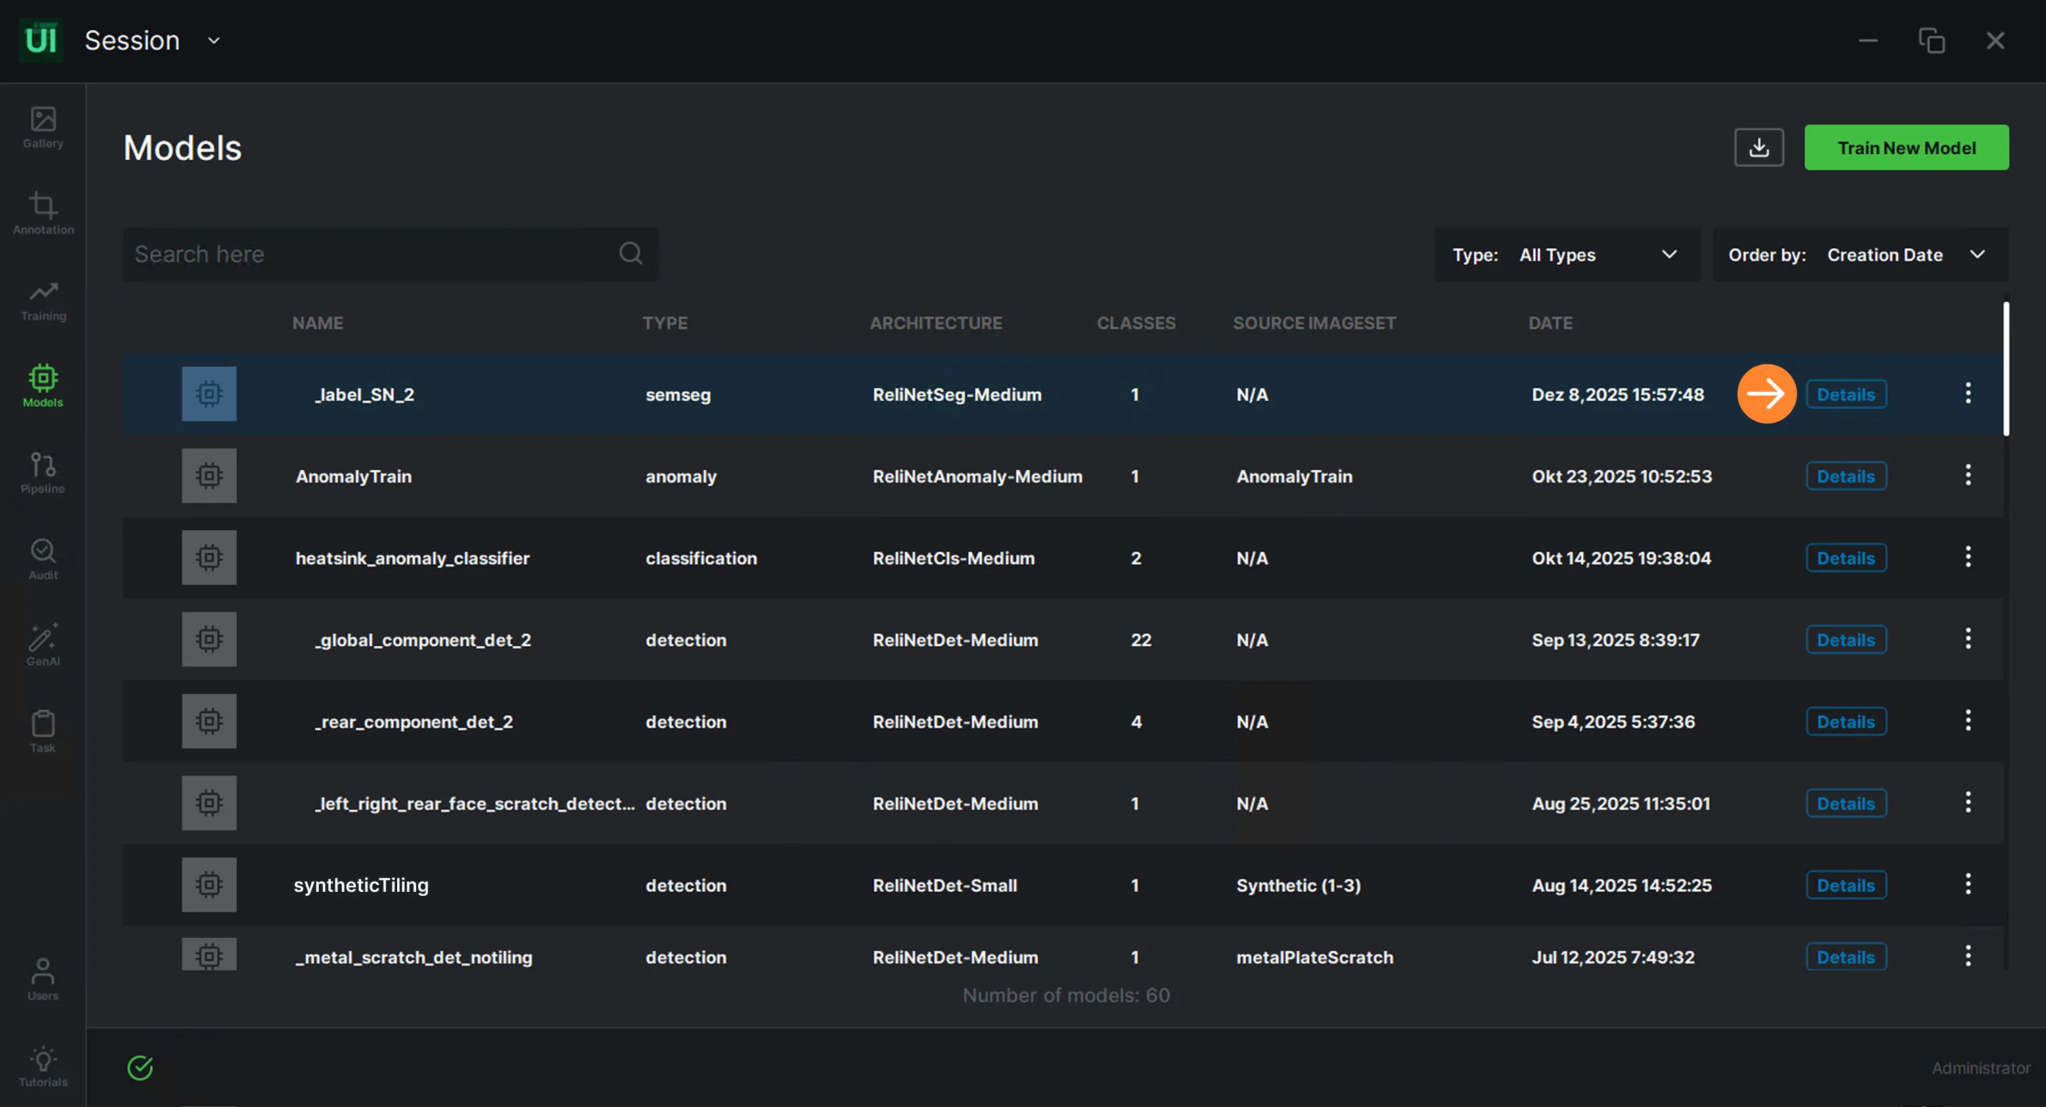Open Details for _label_SN_2
This screenshot has height=1107, width=2046.
[x=1846, y=394]
